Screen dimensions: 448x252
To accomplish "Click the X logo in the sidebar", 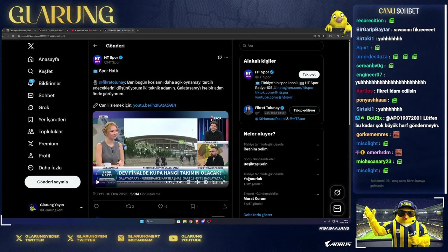I will tap(31, 46).
